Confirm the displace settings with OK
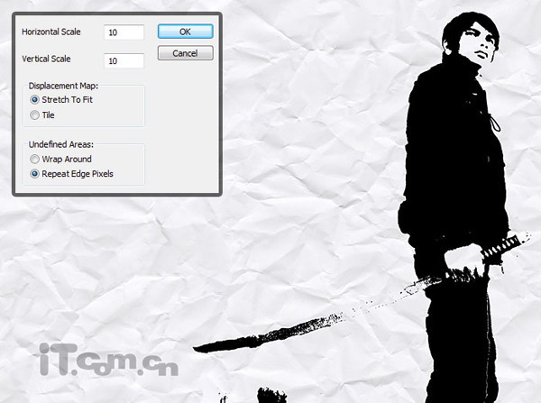 185,32
